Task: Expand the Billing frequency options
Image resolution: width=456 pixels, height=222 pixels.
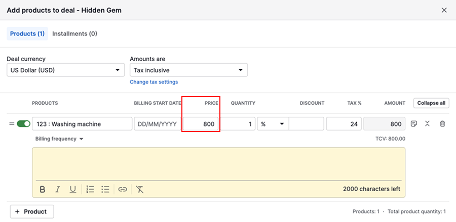Action: tap(59, 139)
